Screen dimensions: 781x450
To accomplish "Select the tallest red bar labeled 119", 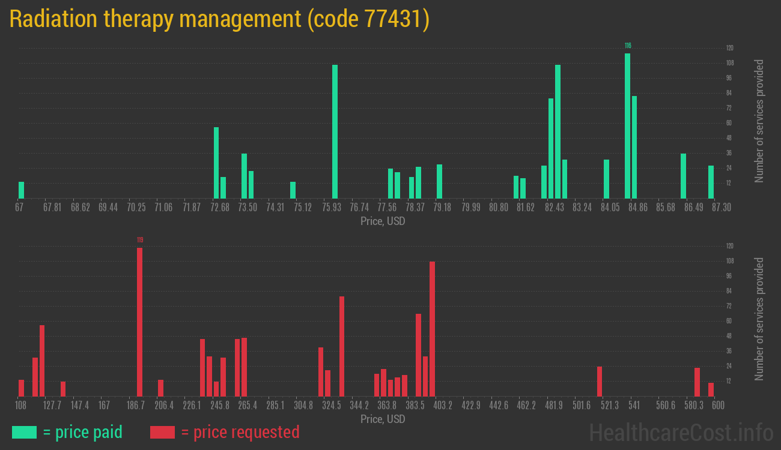I will (x=139, y=322).
